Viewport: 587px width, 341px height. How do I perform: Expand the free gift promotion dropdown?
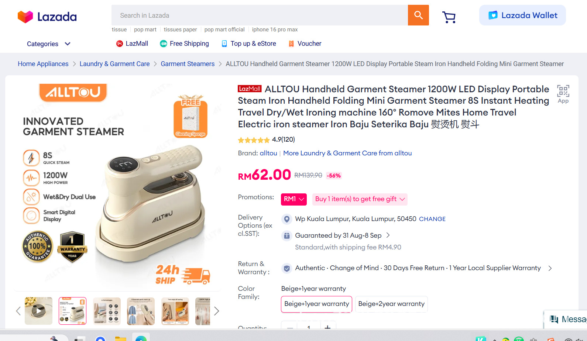point(360,199)
